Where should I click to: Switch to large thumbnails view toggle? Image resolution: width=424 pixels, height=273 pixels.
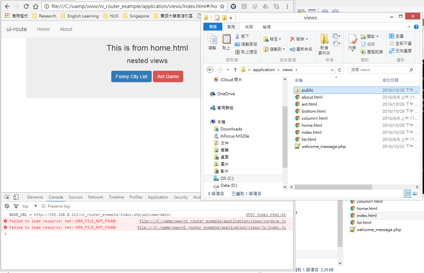click(x=415, y=194)
